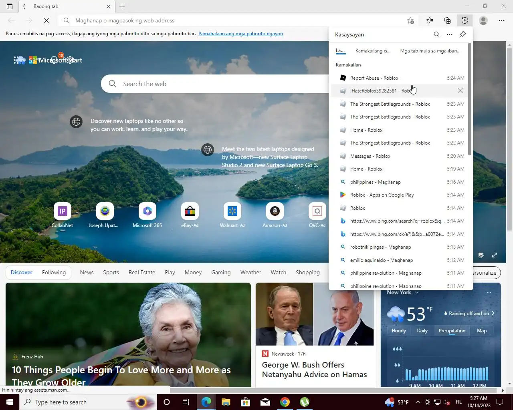Open the Gaming feed category
The width and height of the screenshot is (513, 410).
click(221, 273)
